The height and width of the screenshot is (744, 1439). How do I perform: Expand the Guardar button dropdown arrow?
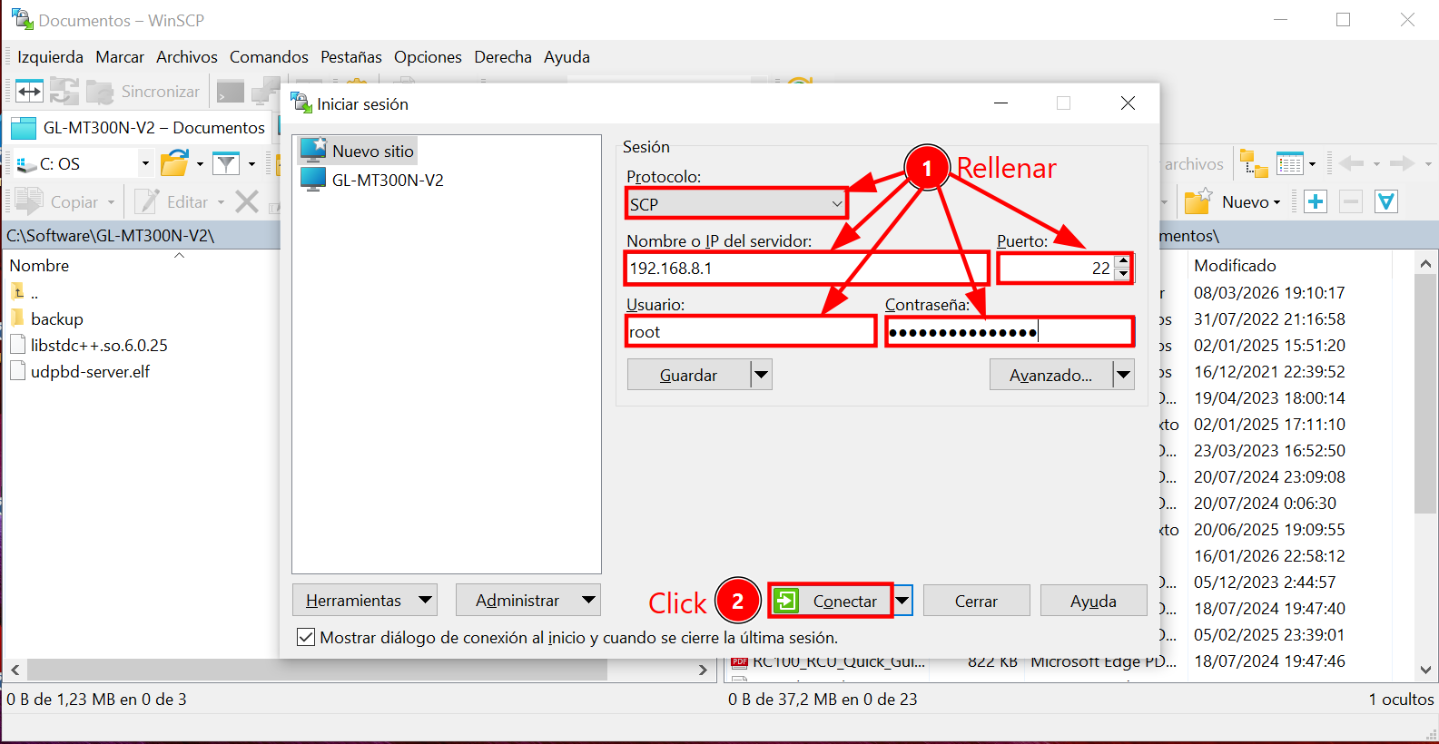(x=761, y=375)
